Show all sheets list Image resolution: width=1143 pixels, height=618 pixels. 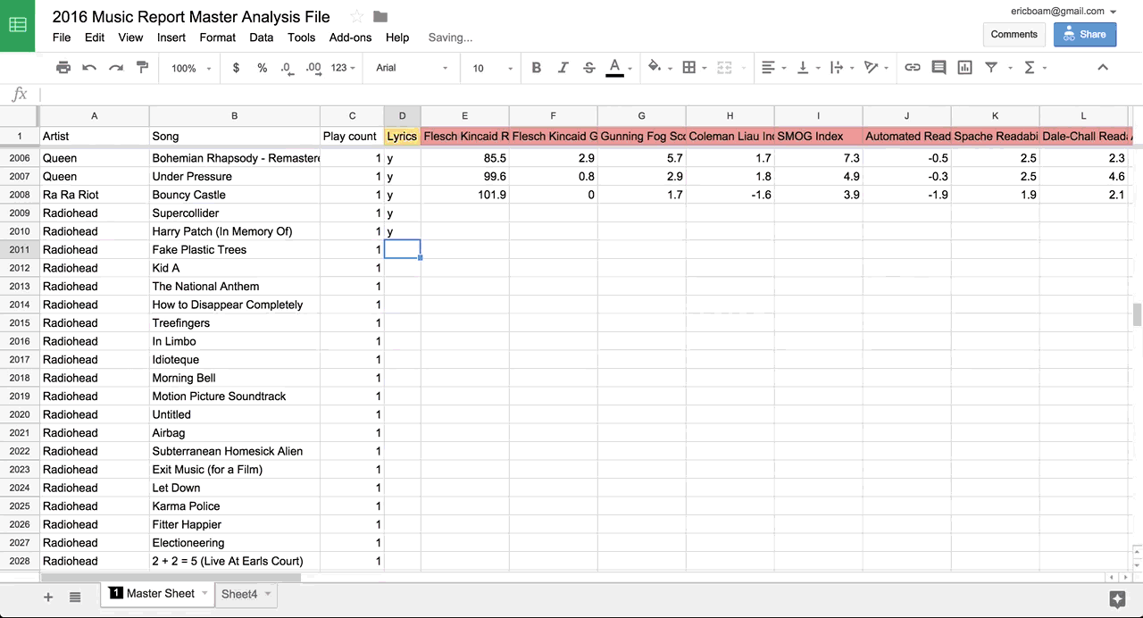click(x=75, y=597)
